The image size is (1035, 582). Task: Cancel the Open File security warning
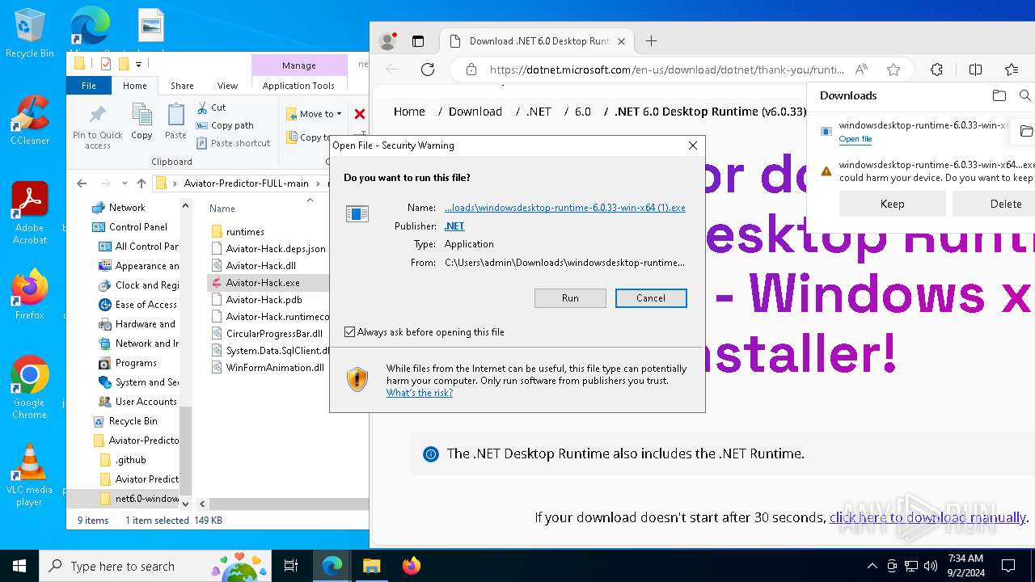click(651, 298)
